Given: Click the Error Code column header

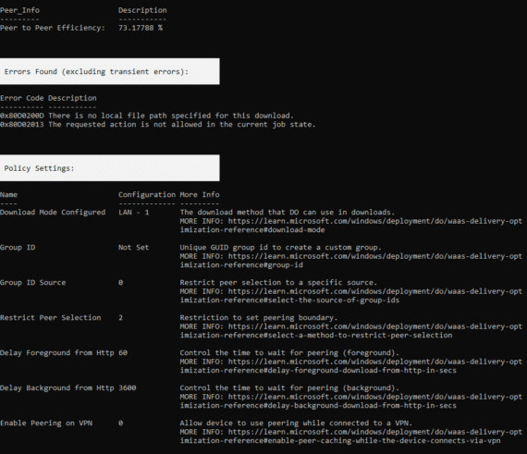Looking at the screenshot, I should pos(22,98).
